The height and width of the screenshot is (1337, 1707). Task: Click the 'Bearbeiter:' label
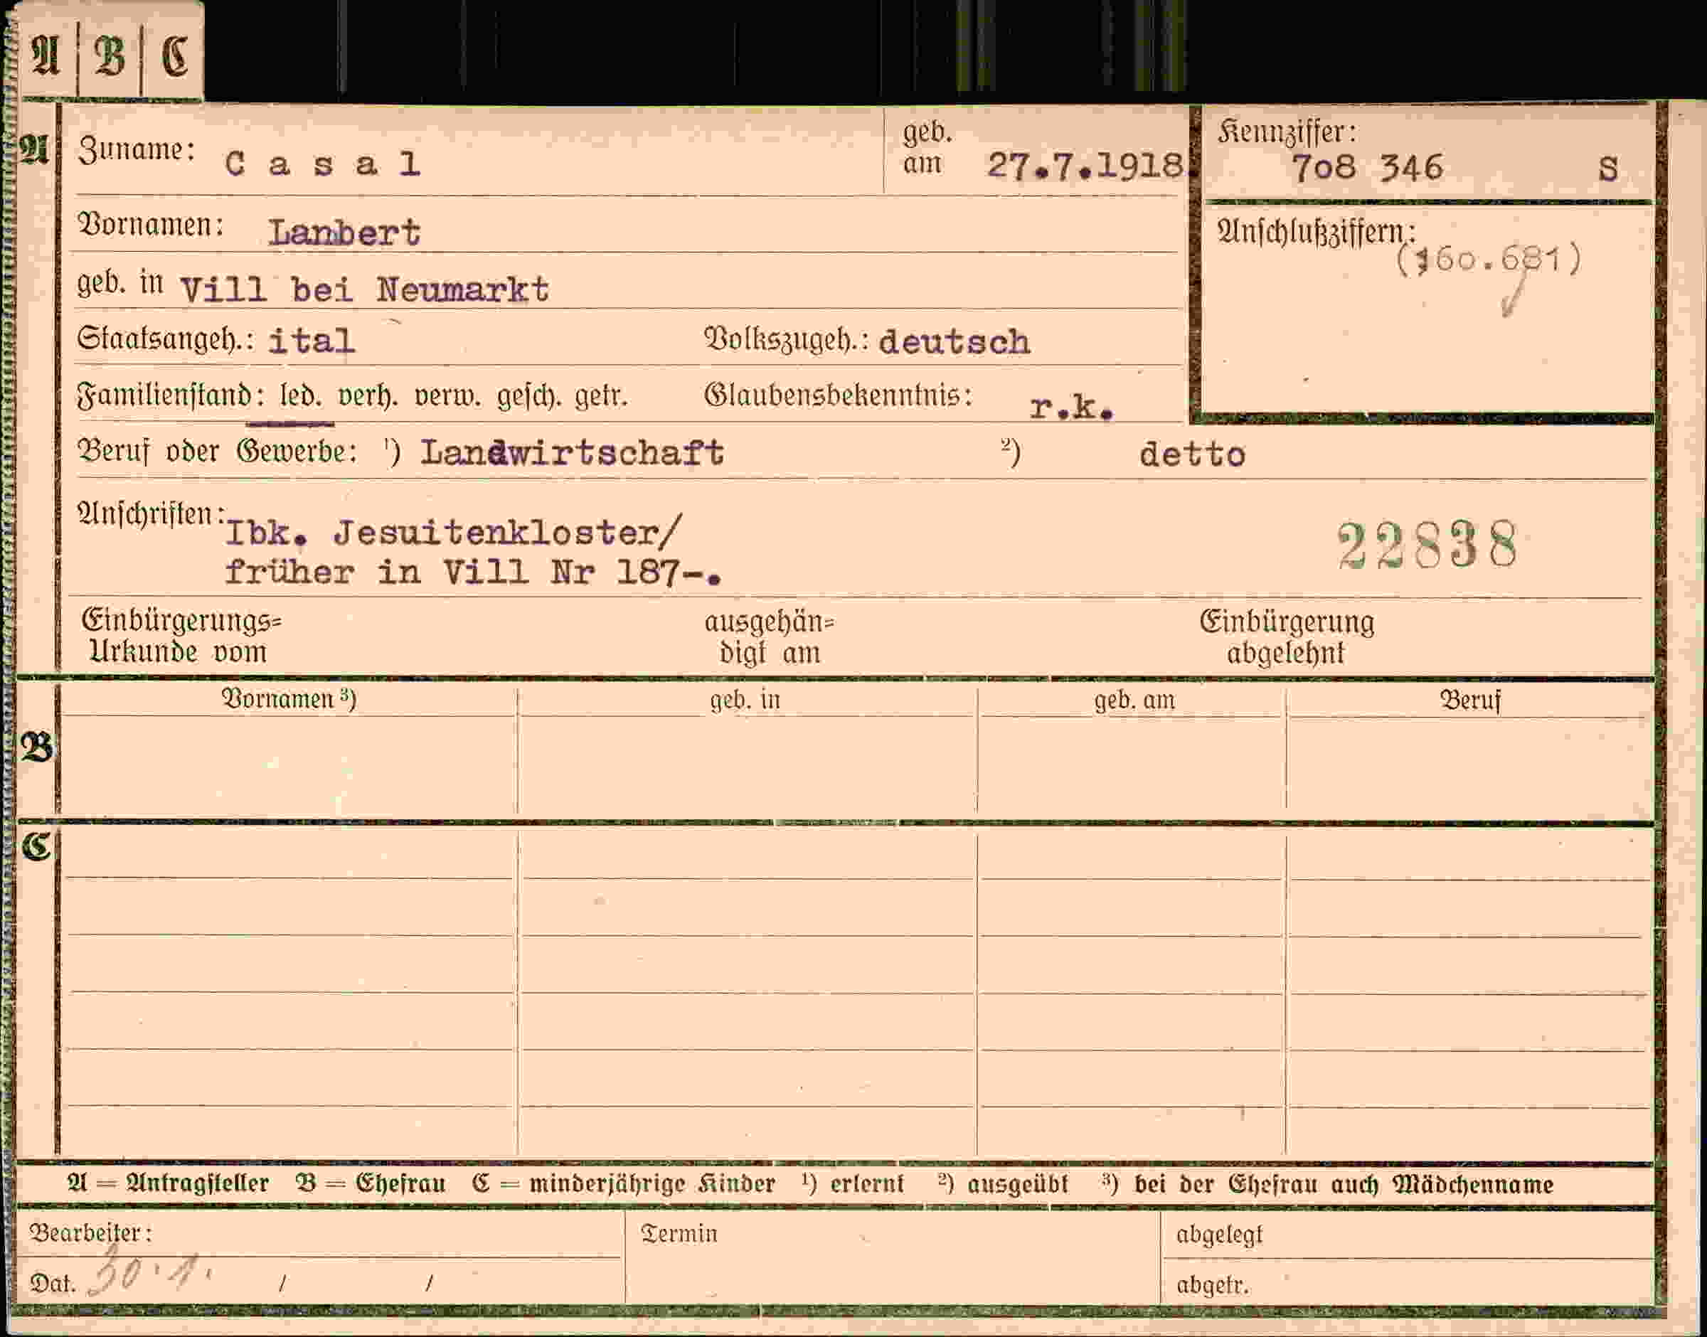click(91, 1233)
